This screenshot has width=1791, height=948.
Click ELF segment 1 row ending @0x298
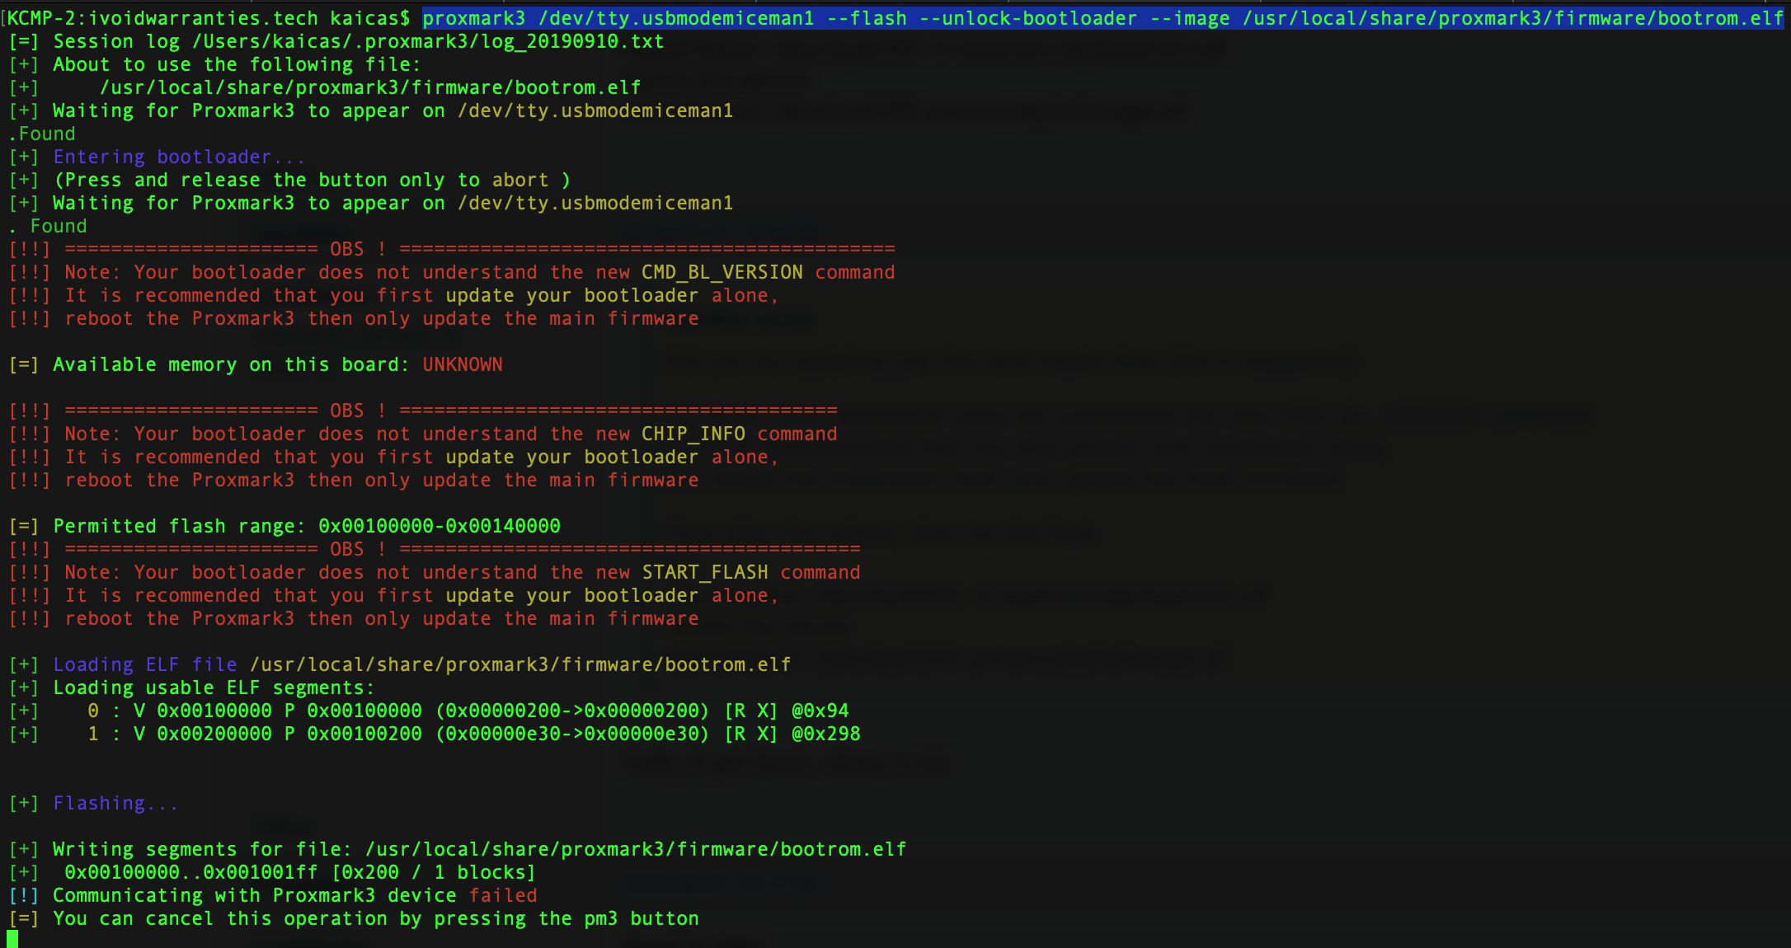click(435, 734)
